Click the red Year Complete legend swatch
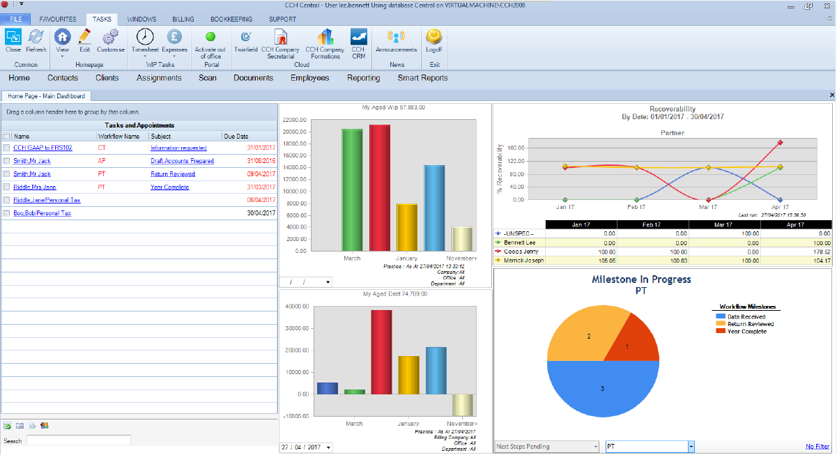 click(x=720, y=331)
